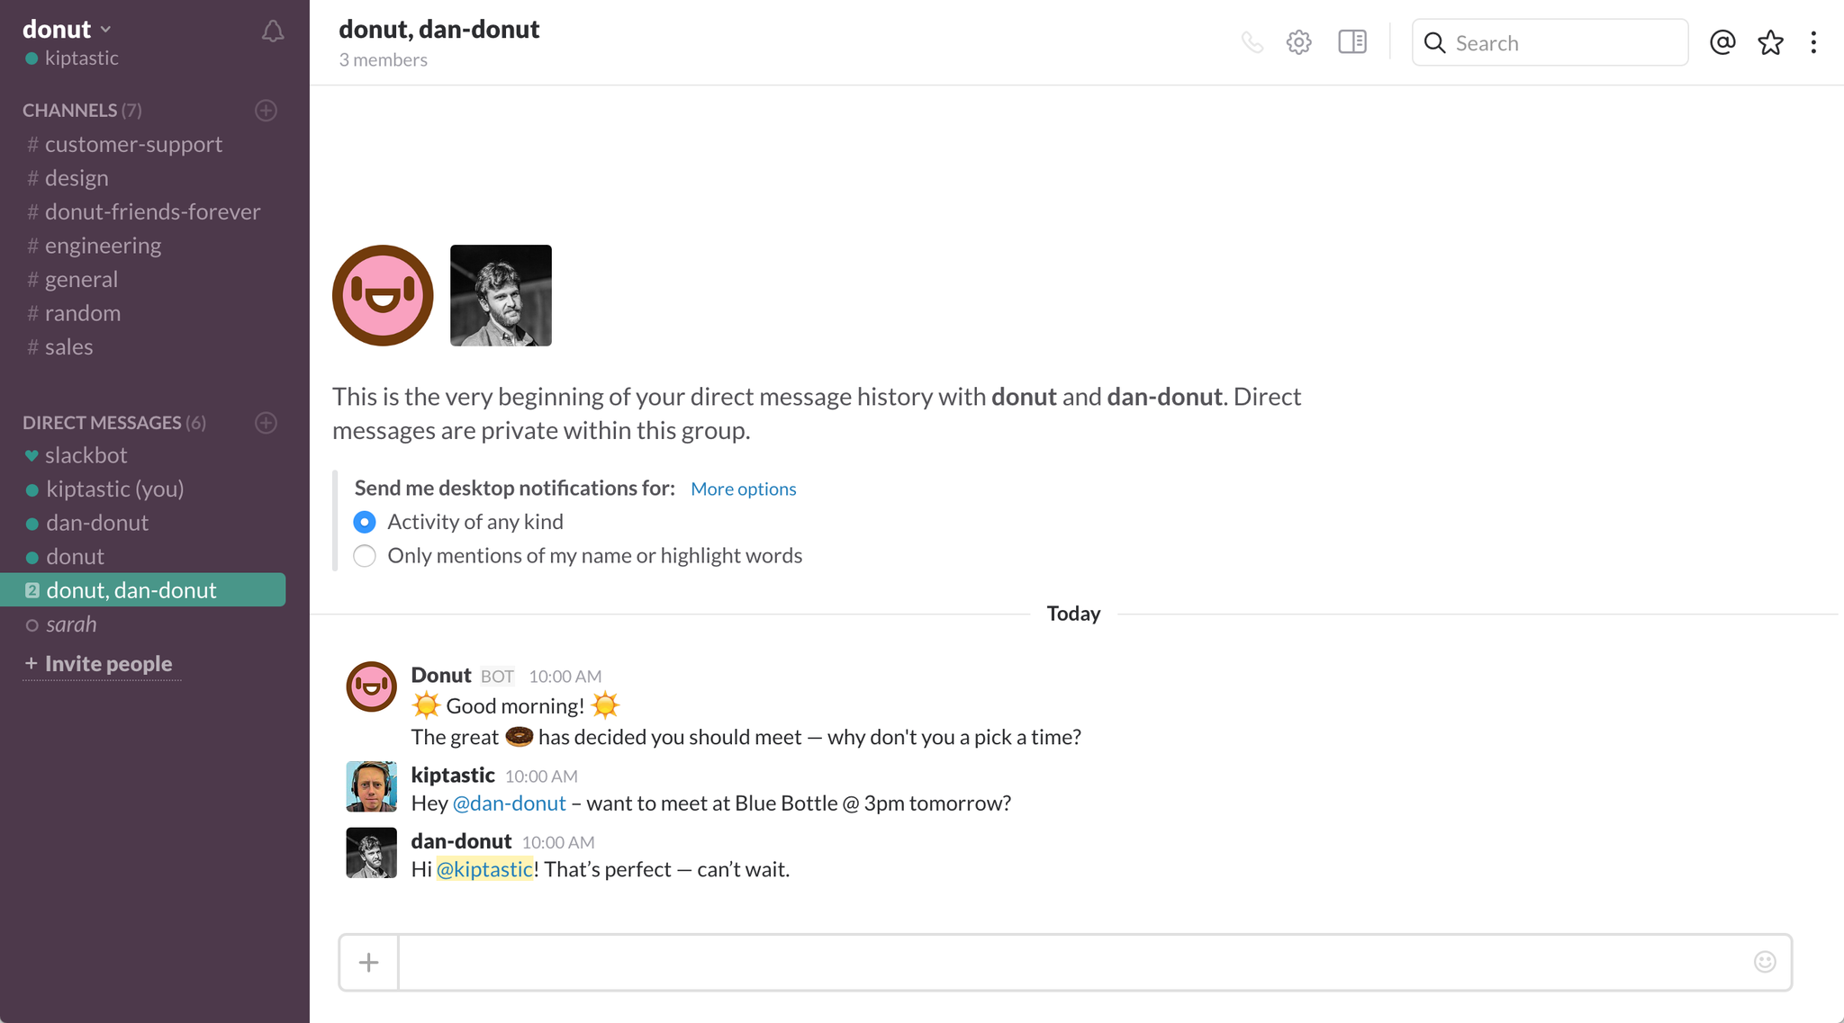1844x1023 pixels.
Task: Click the More options link
Action: 743,489
